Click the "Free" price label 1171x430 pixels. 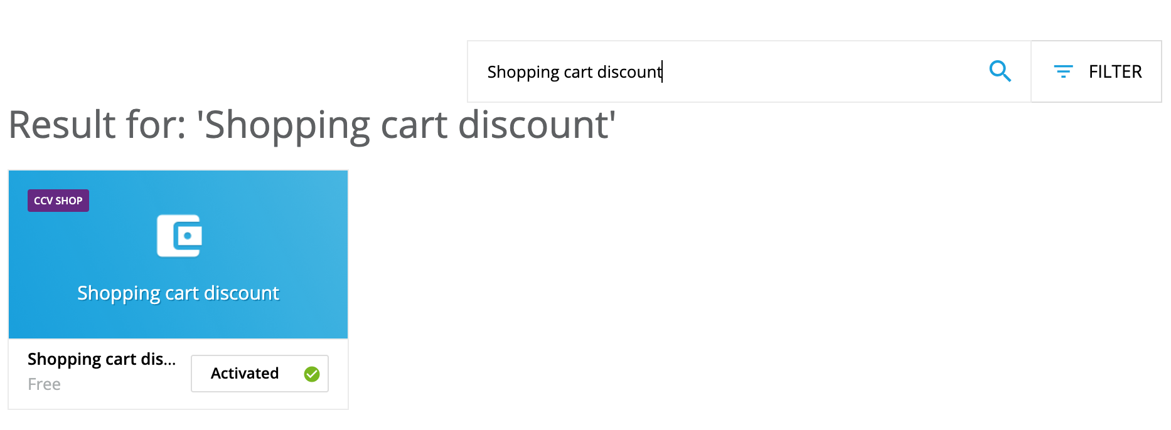44,384
